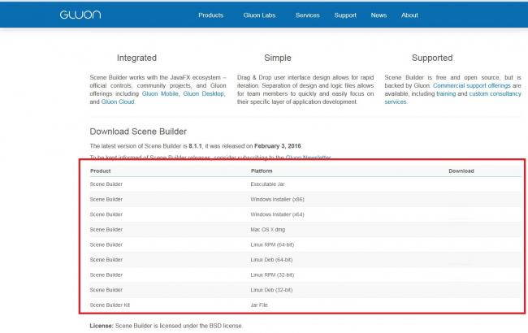Click the Download Scene Builder heading
Viewport: 528px width, 333px height.
coord(138,132)
